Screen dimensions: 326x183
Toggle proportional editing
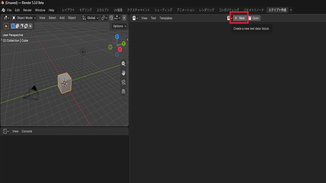[x=124, y=18]
